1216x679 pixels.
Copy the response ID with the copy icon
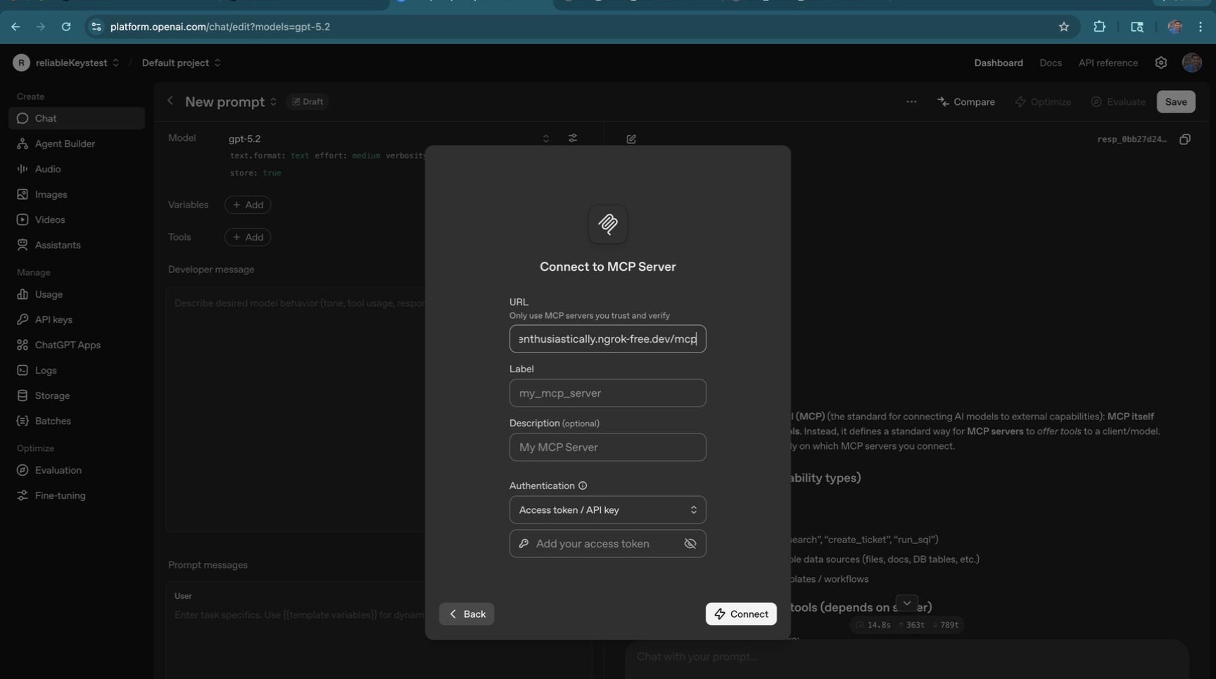(1185, 139)
